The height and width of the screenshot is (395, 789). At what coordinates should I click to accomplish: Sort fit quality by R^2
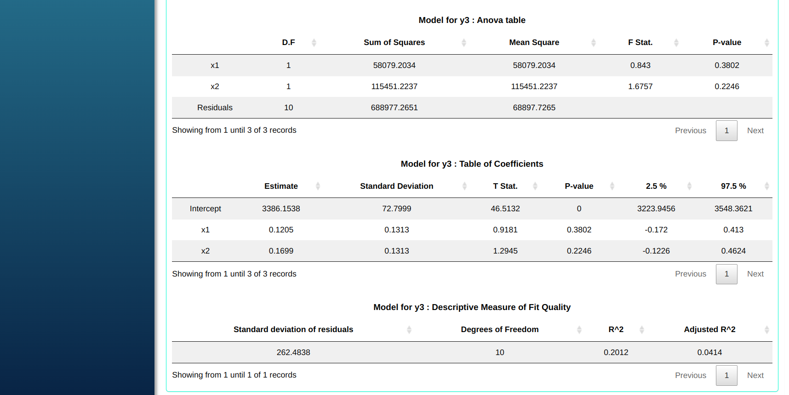click(616, 329)
